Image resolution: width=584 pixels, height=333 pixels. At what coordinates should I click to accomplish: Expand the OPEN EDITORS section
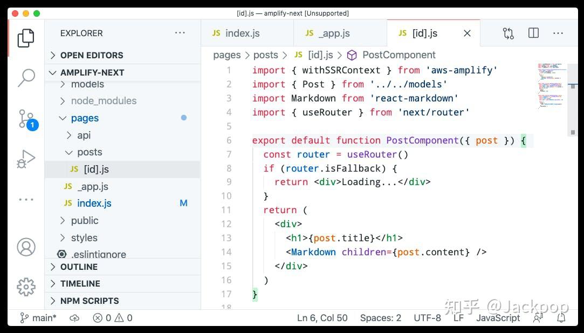[x=92, y=55]
